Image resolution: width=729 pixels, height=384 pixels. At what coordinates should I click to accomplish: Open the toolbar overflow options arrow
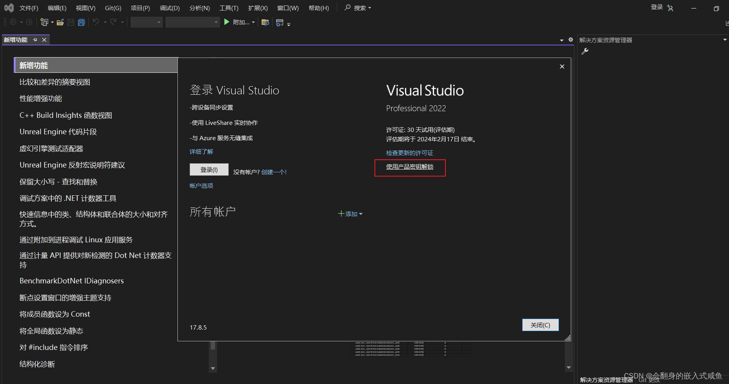[x=289, y=24]
